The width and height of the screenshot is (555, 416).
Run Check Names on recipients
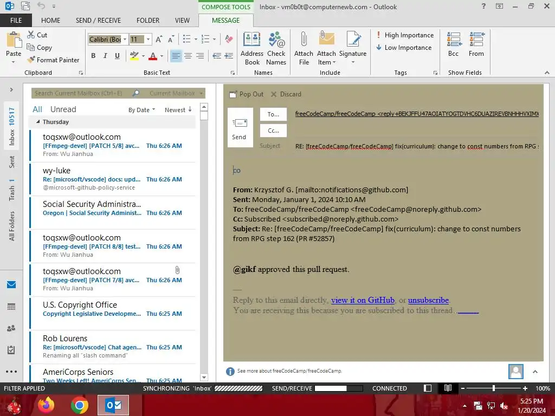click(x=276, y=48)
